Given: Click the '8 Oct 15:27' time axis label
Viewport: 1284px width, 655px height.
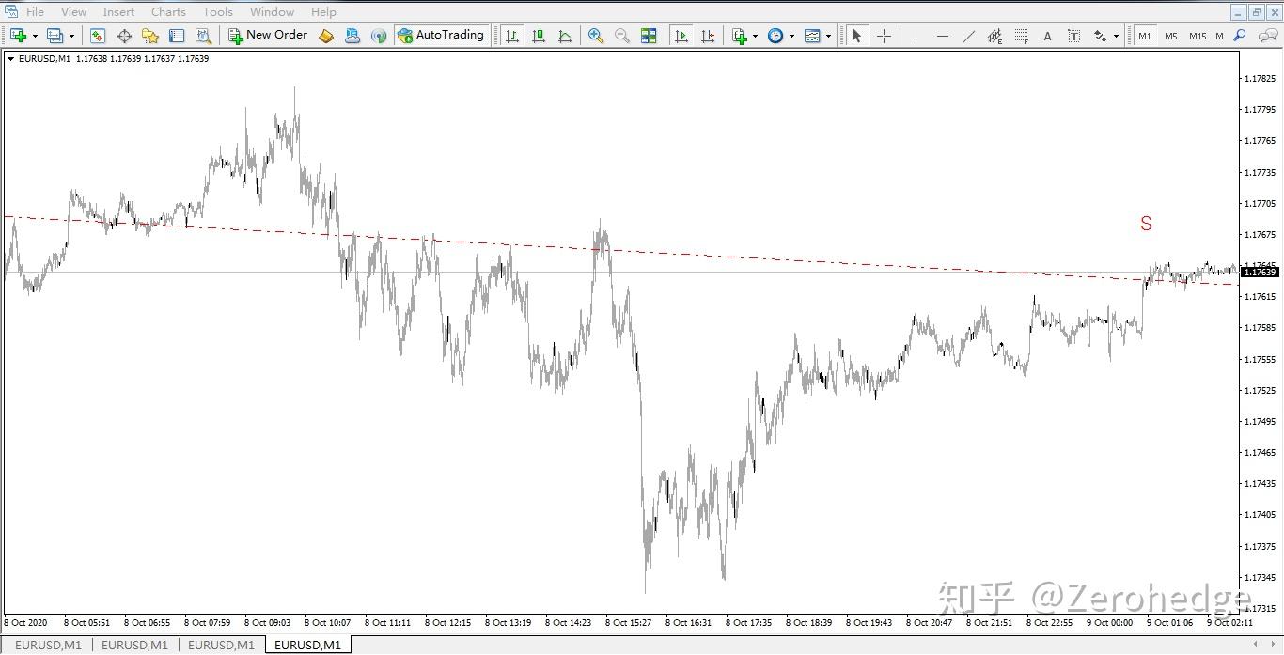Looking at the screenshot, I should click(x=630, y=622).
